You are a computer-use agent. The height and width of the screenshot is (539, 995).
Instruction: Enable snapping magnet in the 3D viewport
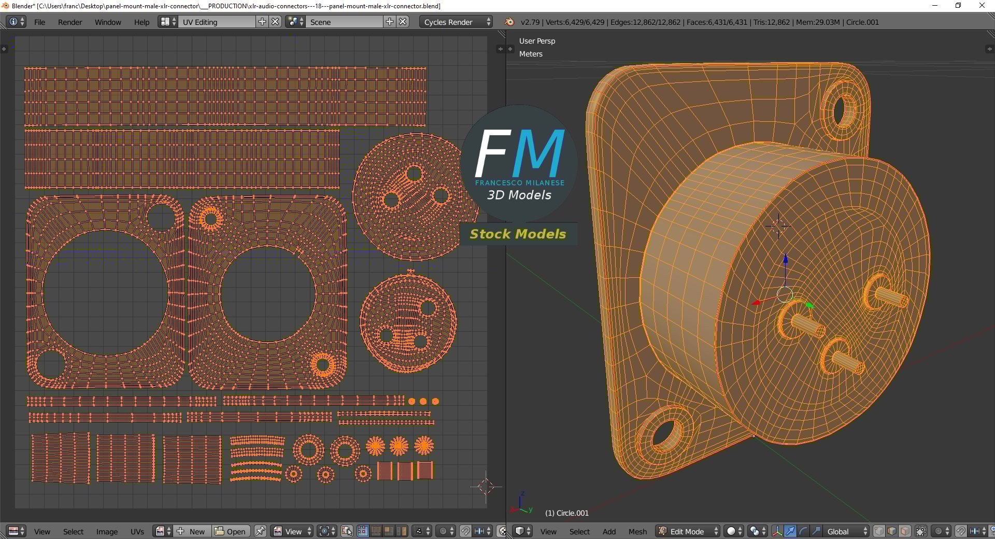pos(960,531)
